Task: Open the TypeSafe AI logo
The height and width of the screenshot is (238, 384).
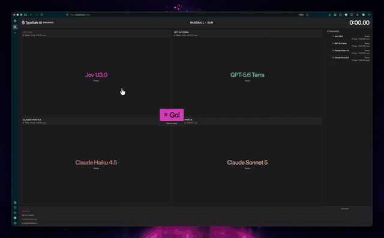Action: (x=32, y=23)
